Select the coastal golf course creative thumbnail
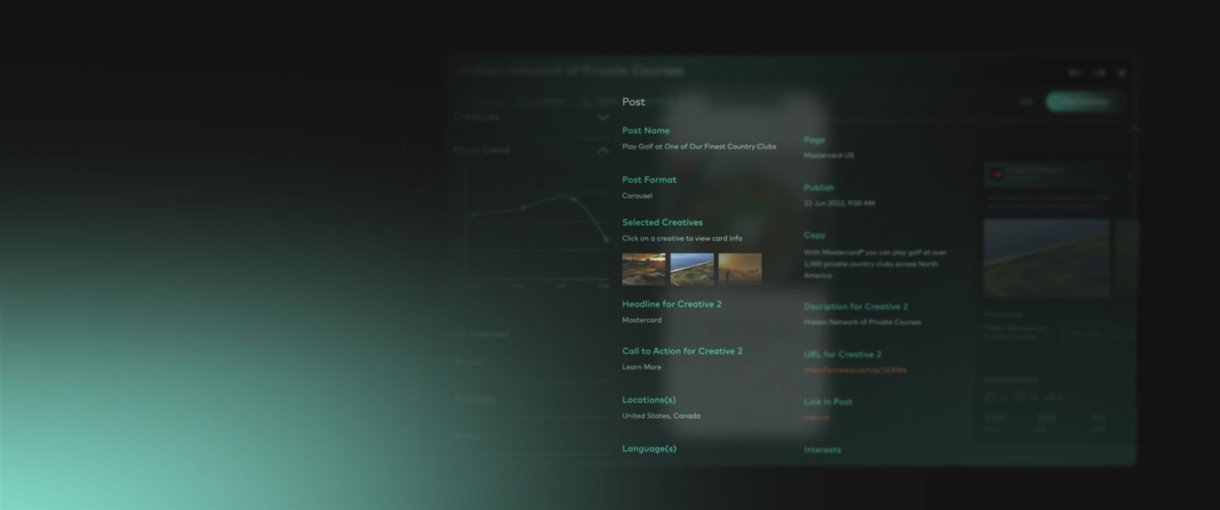 (x=692, y=269)
